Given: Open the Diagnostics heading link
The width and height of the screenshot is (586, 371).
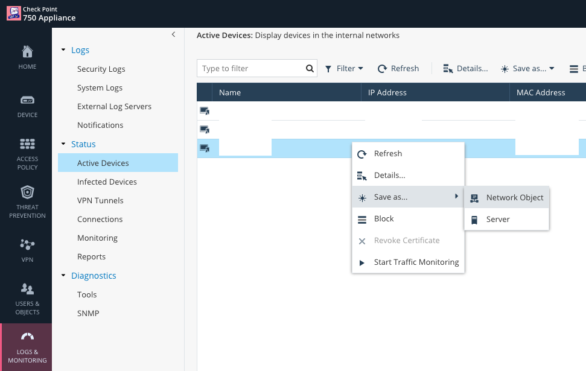Looking at the screenshot, I should coord(94,275).
